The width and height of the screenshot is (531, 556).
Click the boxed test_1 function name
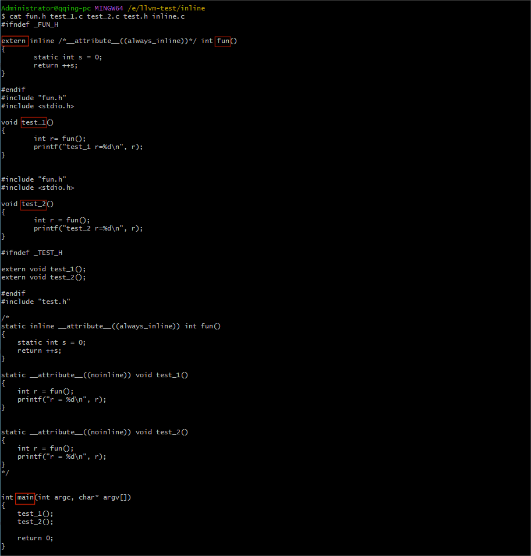(34, 123)
